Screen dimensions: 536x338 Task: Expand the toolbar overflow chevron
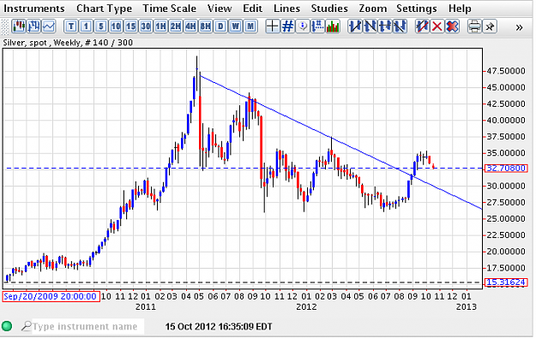coord(519,27)
